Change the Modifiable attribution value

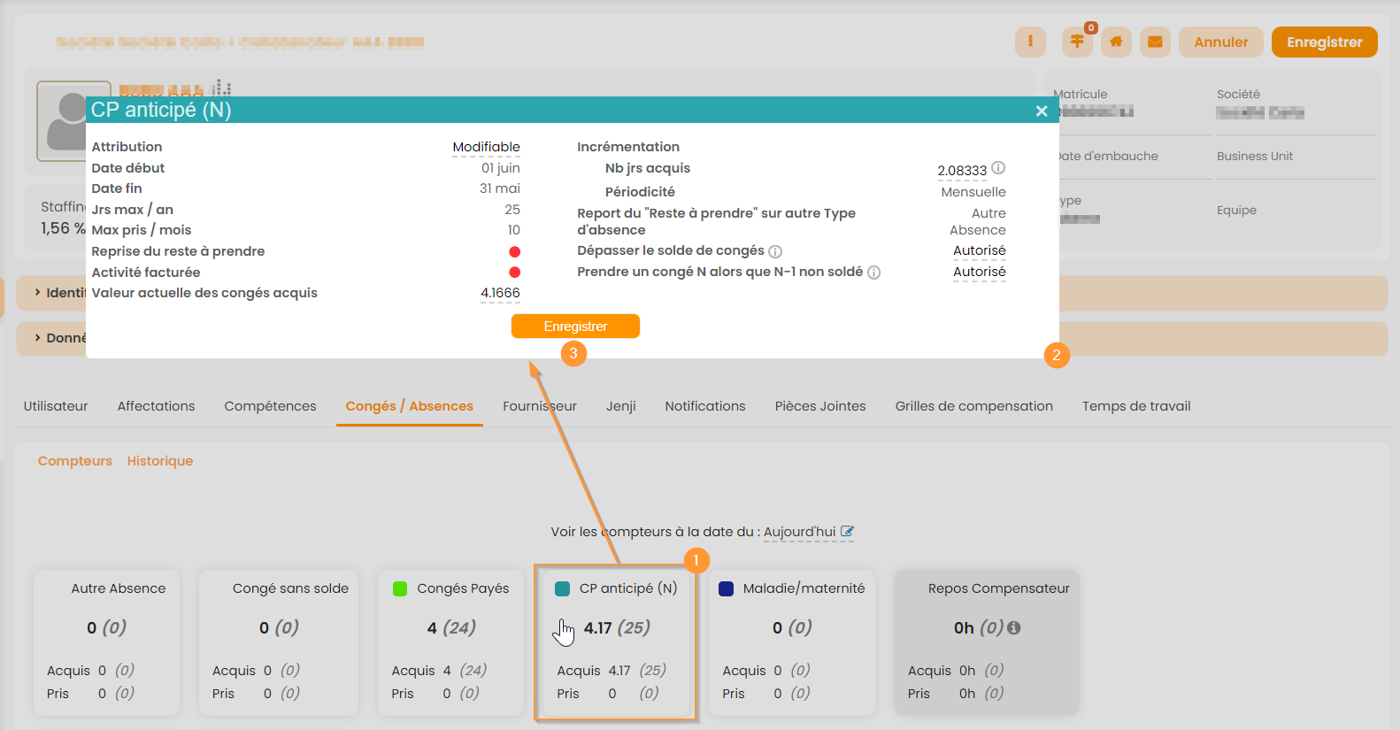pos(486,147)
